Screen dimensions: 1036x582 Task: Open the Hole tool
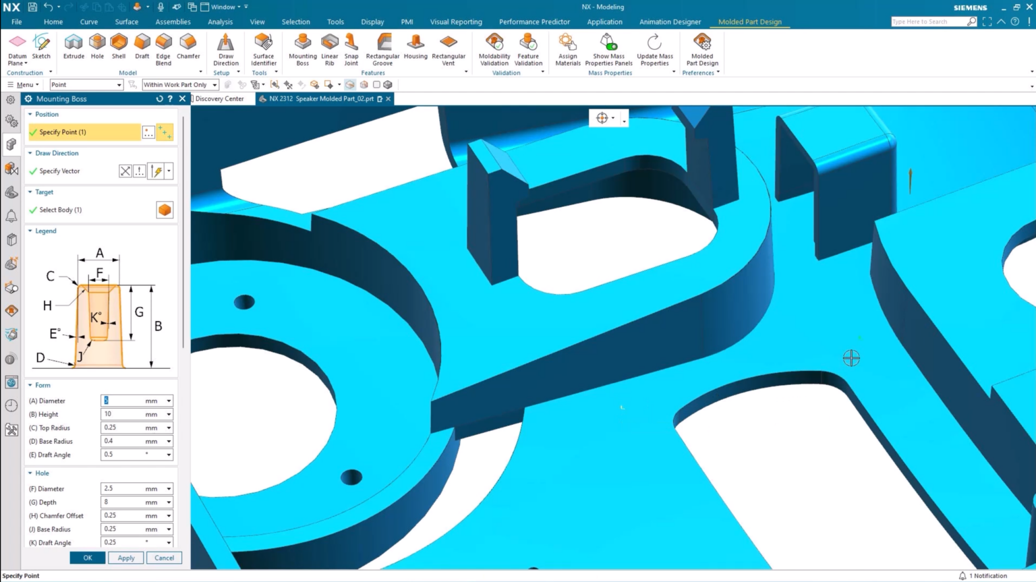[96, 47]
